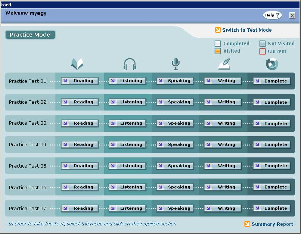301x234 pixels.
Task: Open Practice Test 05 Speaking section
Action: [175, 166]
